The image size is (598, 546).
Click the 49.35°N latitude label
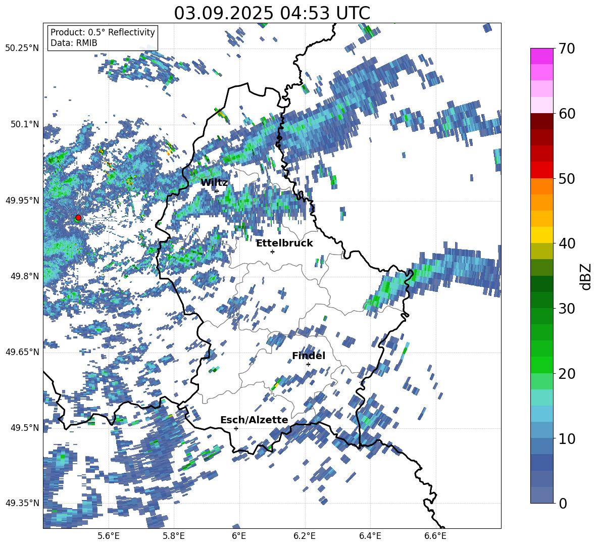pos(22,503)
